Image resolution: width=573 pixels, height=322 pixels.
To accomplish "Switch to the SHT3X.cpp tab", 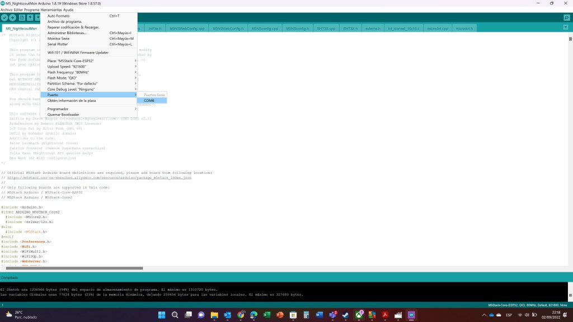I will click(x=325, y=28).
